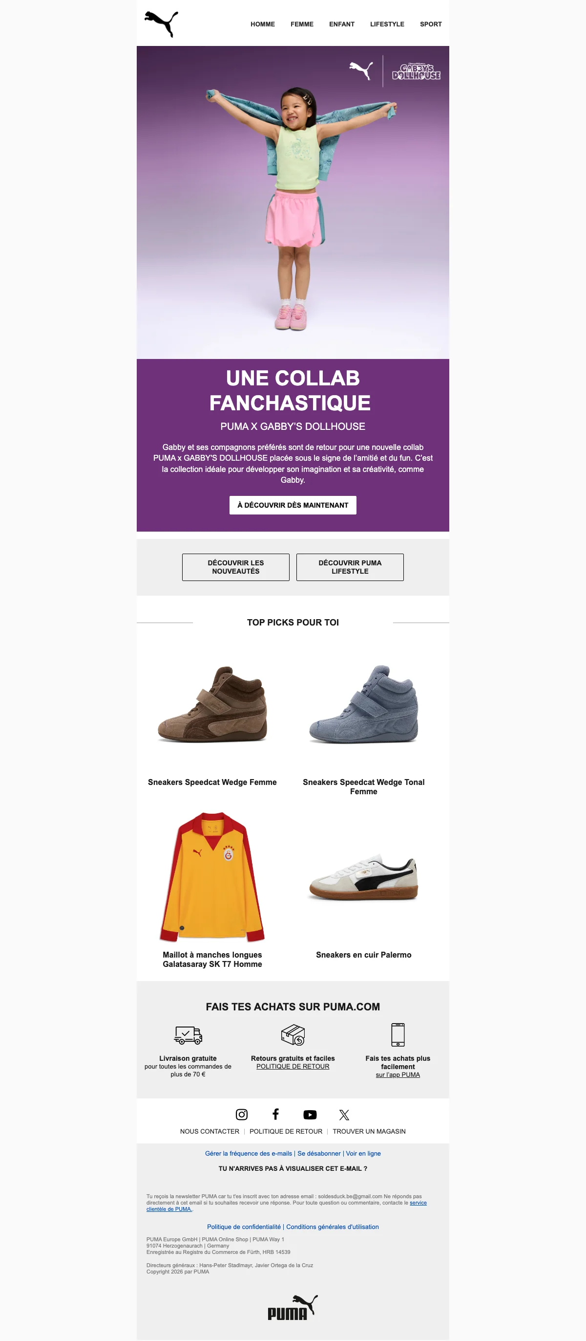Open the Facebook social icon
Image resolution: width=586 pixels, height=1341 pixels.
pyautogui.click(x=275, y=1114)
